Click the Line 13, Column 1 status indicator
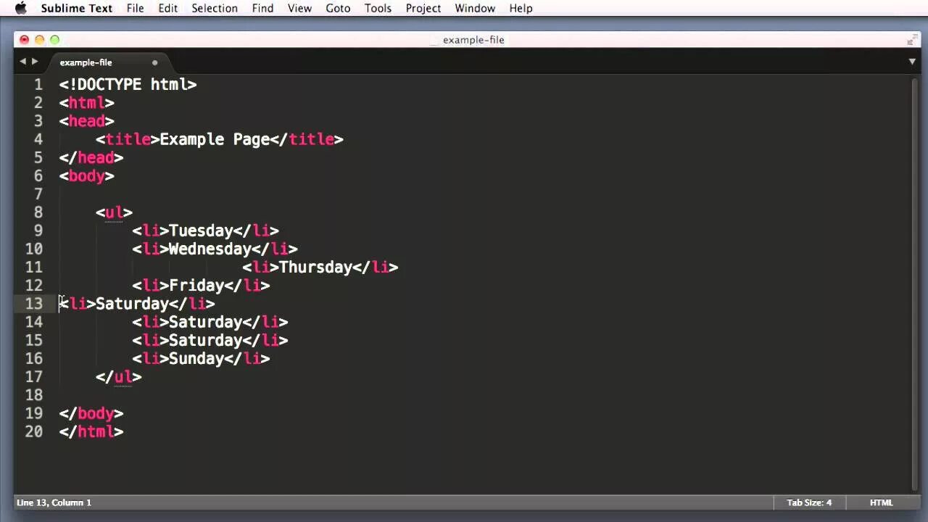928x522 pixels. click(x=54, y=502)
